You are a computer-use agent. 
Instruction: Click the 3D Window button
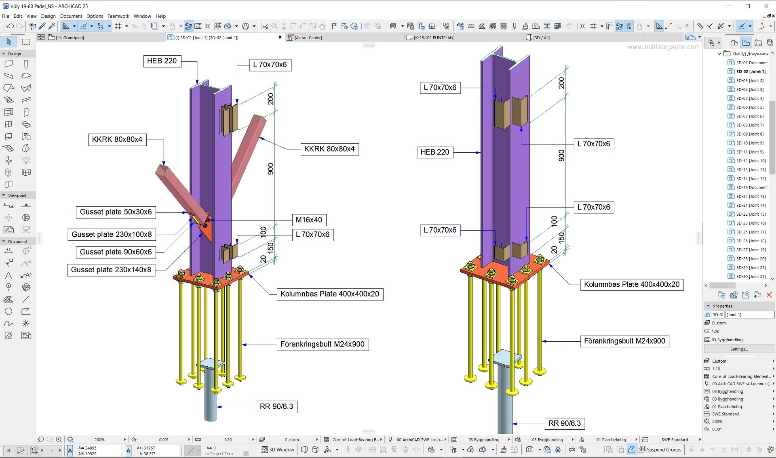click(x=278, y=450)
